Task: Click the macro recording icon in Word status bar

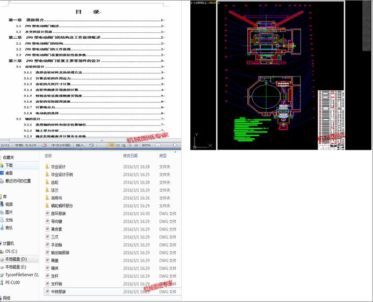Action: (x=91, y=145)
